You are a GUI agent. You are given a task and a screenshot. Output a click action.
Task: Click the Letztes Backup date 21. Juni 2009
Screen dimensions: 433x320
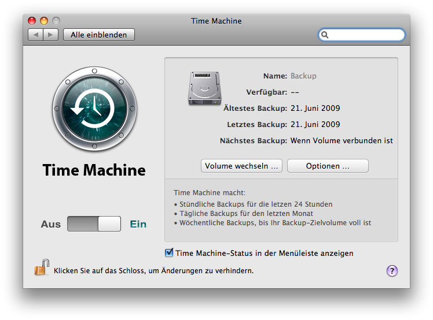[315, 124]
